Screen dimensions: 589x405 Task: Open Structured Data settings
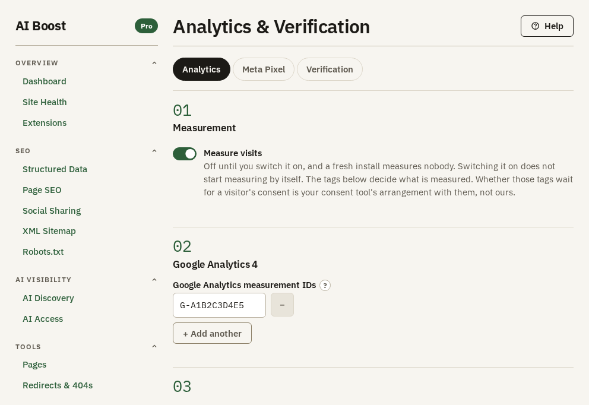55,169
